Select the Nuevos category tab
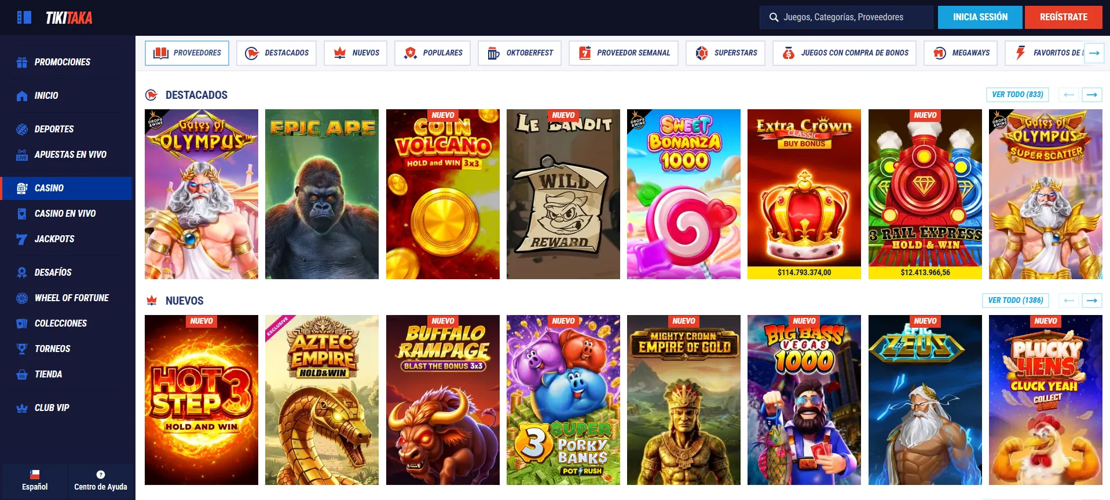 [x=356, y=53]
